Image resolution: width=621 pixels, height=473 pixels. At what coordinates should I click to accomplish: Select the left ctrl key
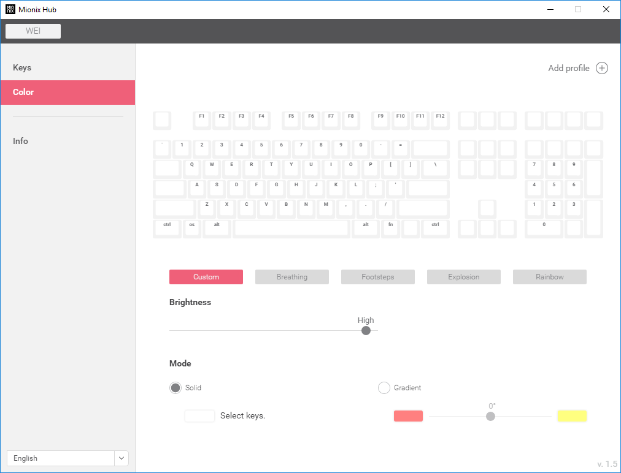point(167,229)
